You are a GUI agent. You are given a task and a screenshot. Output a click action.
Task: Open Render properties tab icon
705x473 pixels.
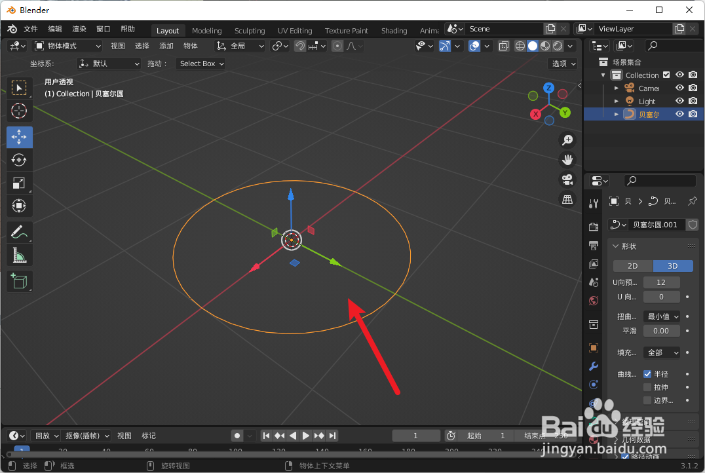click(x=594, y=227)
